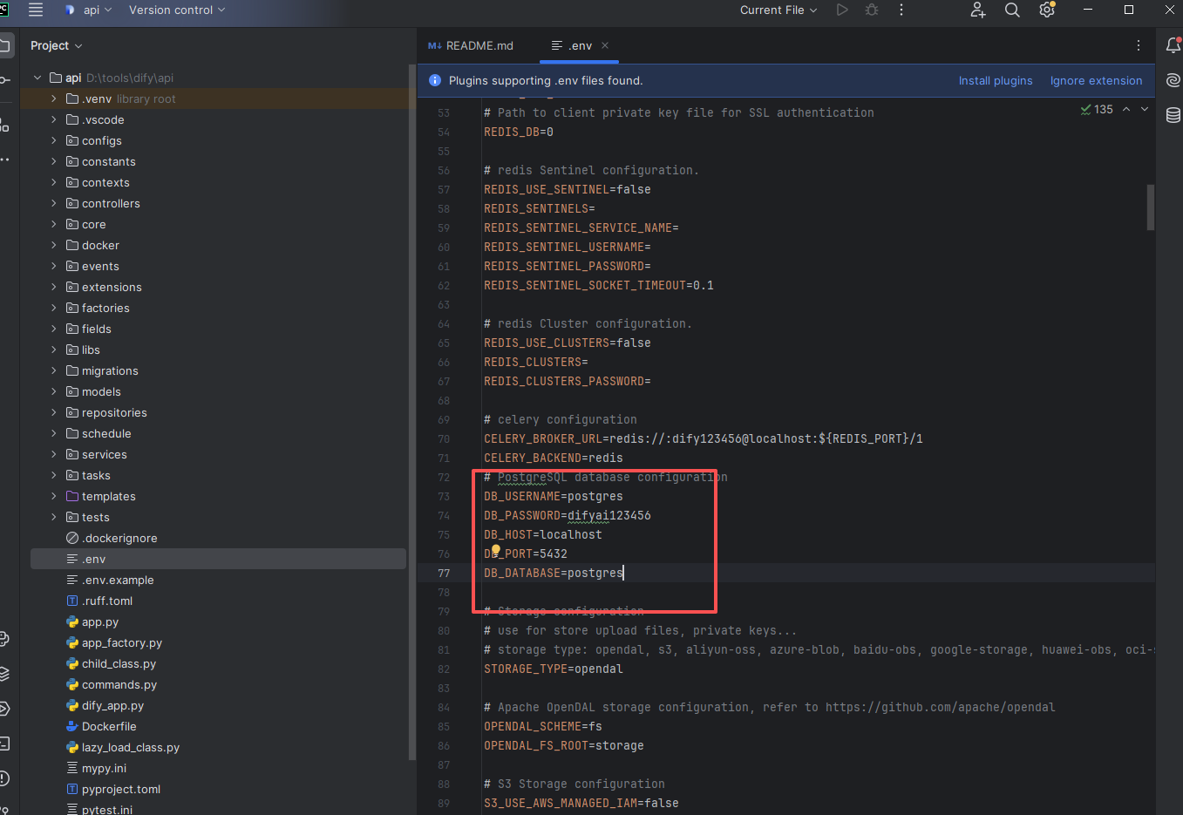Open Current File run configuration dropdown
Screen dimensions: 1183x815
[x=778, y=10]
